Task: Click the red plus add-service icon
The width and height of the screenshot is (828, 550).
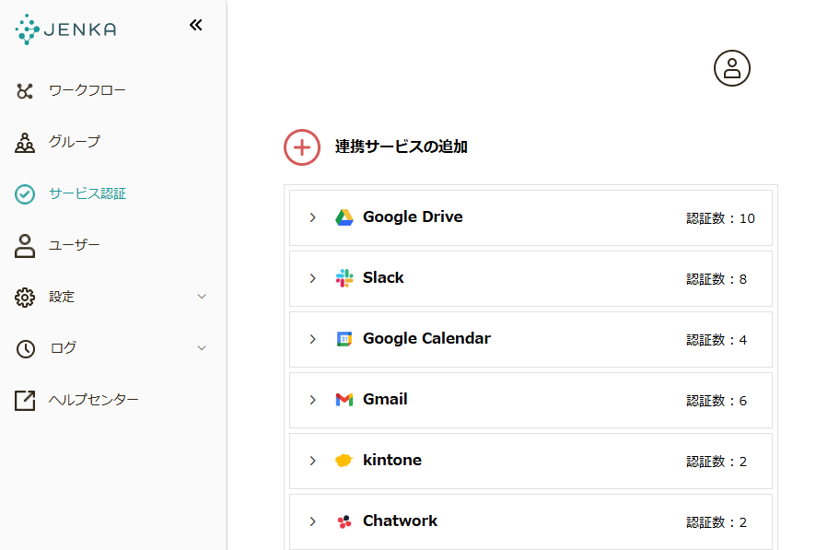Action: [302, 147]
